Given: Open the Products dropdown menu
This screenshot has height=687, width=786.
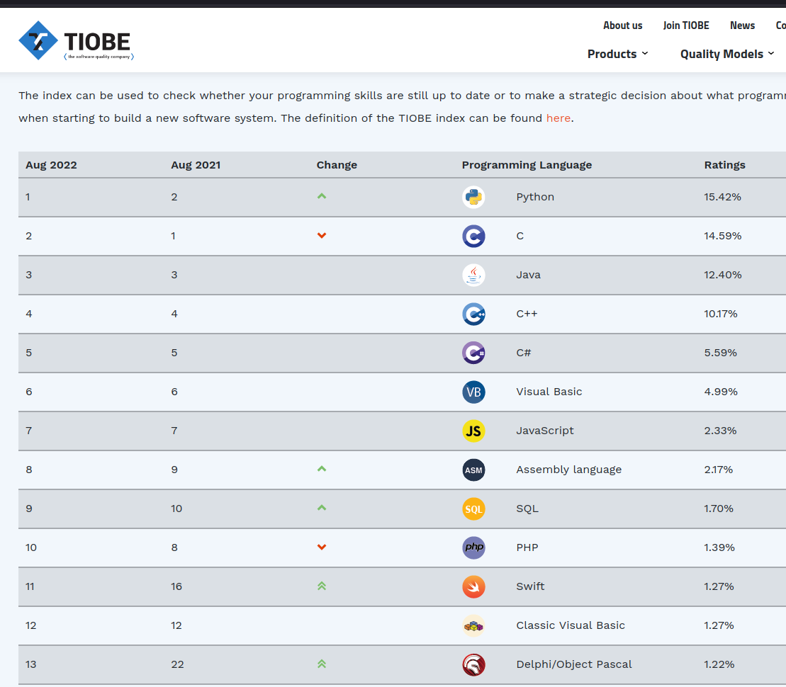Looking at the screenshot, I should pos(617,54).
